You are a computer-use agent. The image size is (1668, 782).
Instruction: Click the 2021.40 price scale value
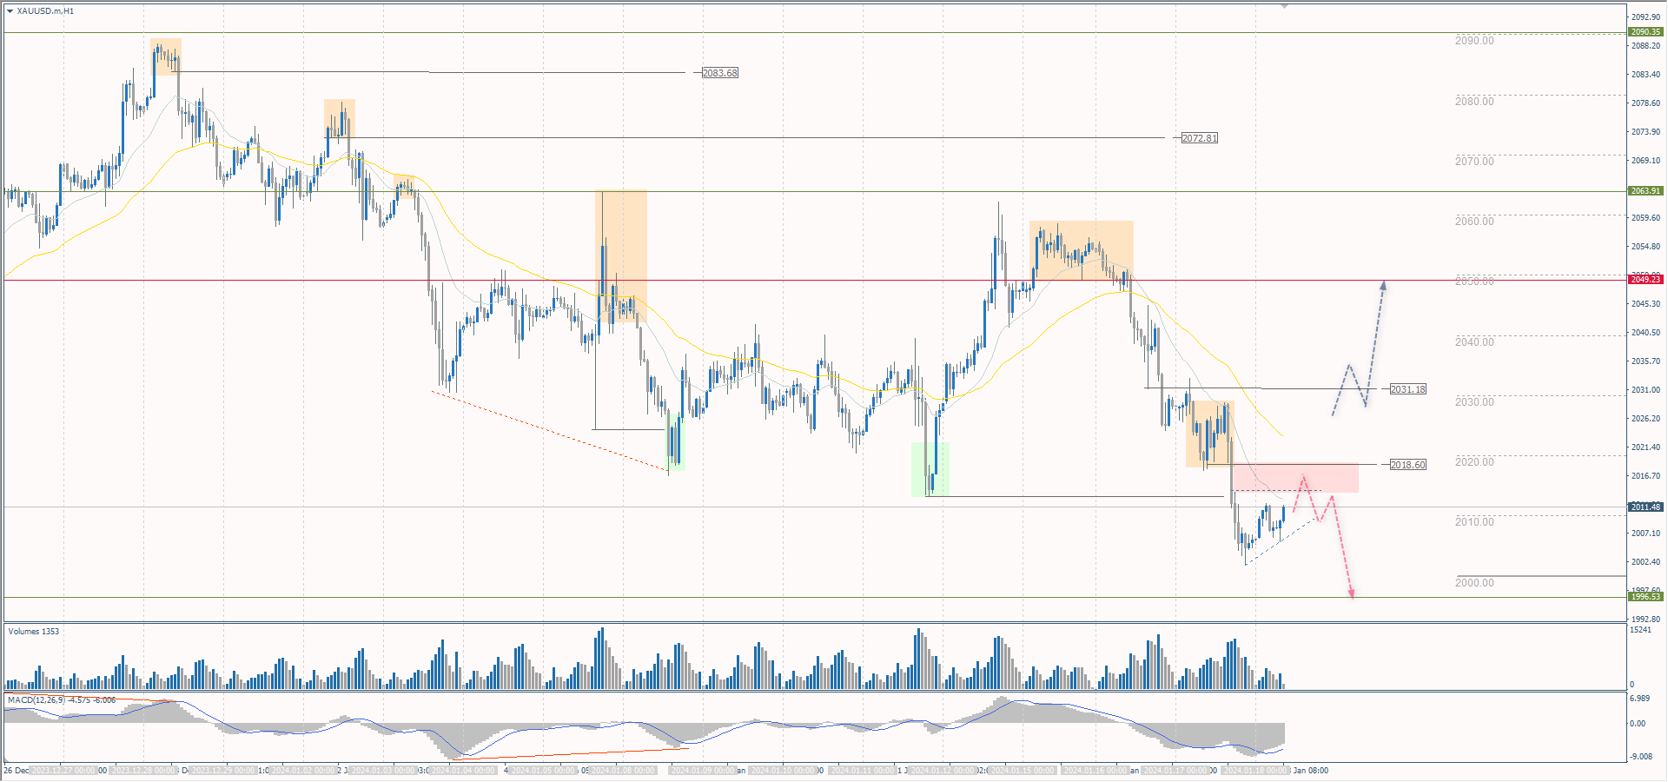pos(1645,447)
